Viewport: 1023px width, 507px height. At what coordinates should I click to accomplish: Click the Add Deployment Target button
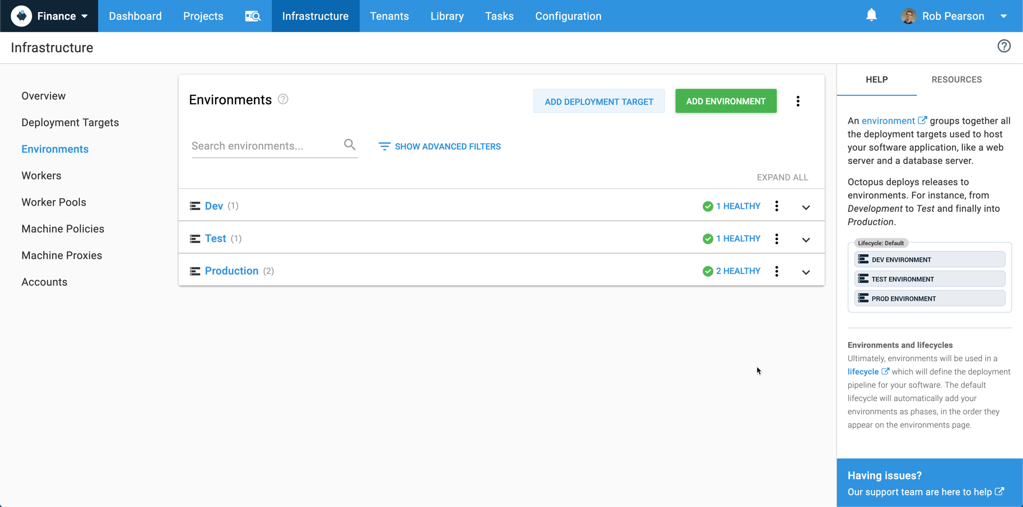(598, 102)
